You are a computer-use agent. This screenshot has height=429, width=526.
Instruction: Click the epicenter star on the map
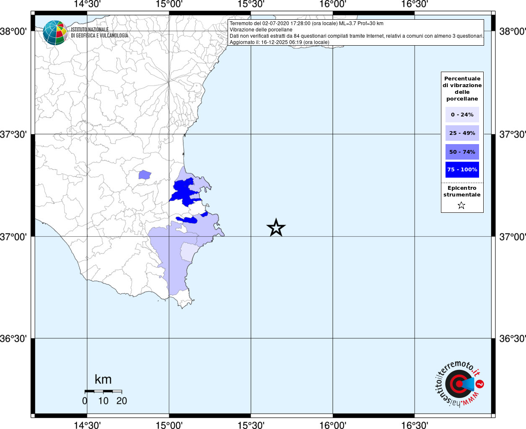click(276, 228)
